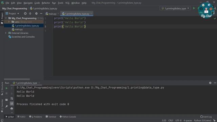Screen dimensions: 217x122
Task: Open the Event Log
Action: pyautogui.click(x=206, y=117)
